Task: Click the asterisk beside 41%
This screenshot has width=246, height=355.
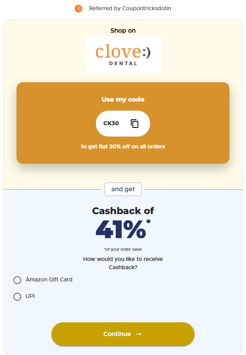Action: [148, 222]
